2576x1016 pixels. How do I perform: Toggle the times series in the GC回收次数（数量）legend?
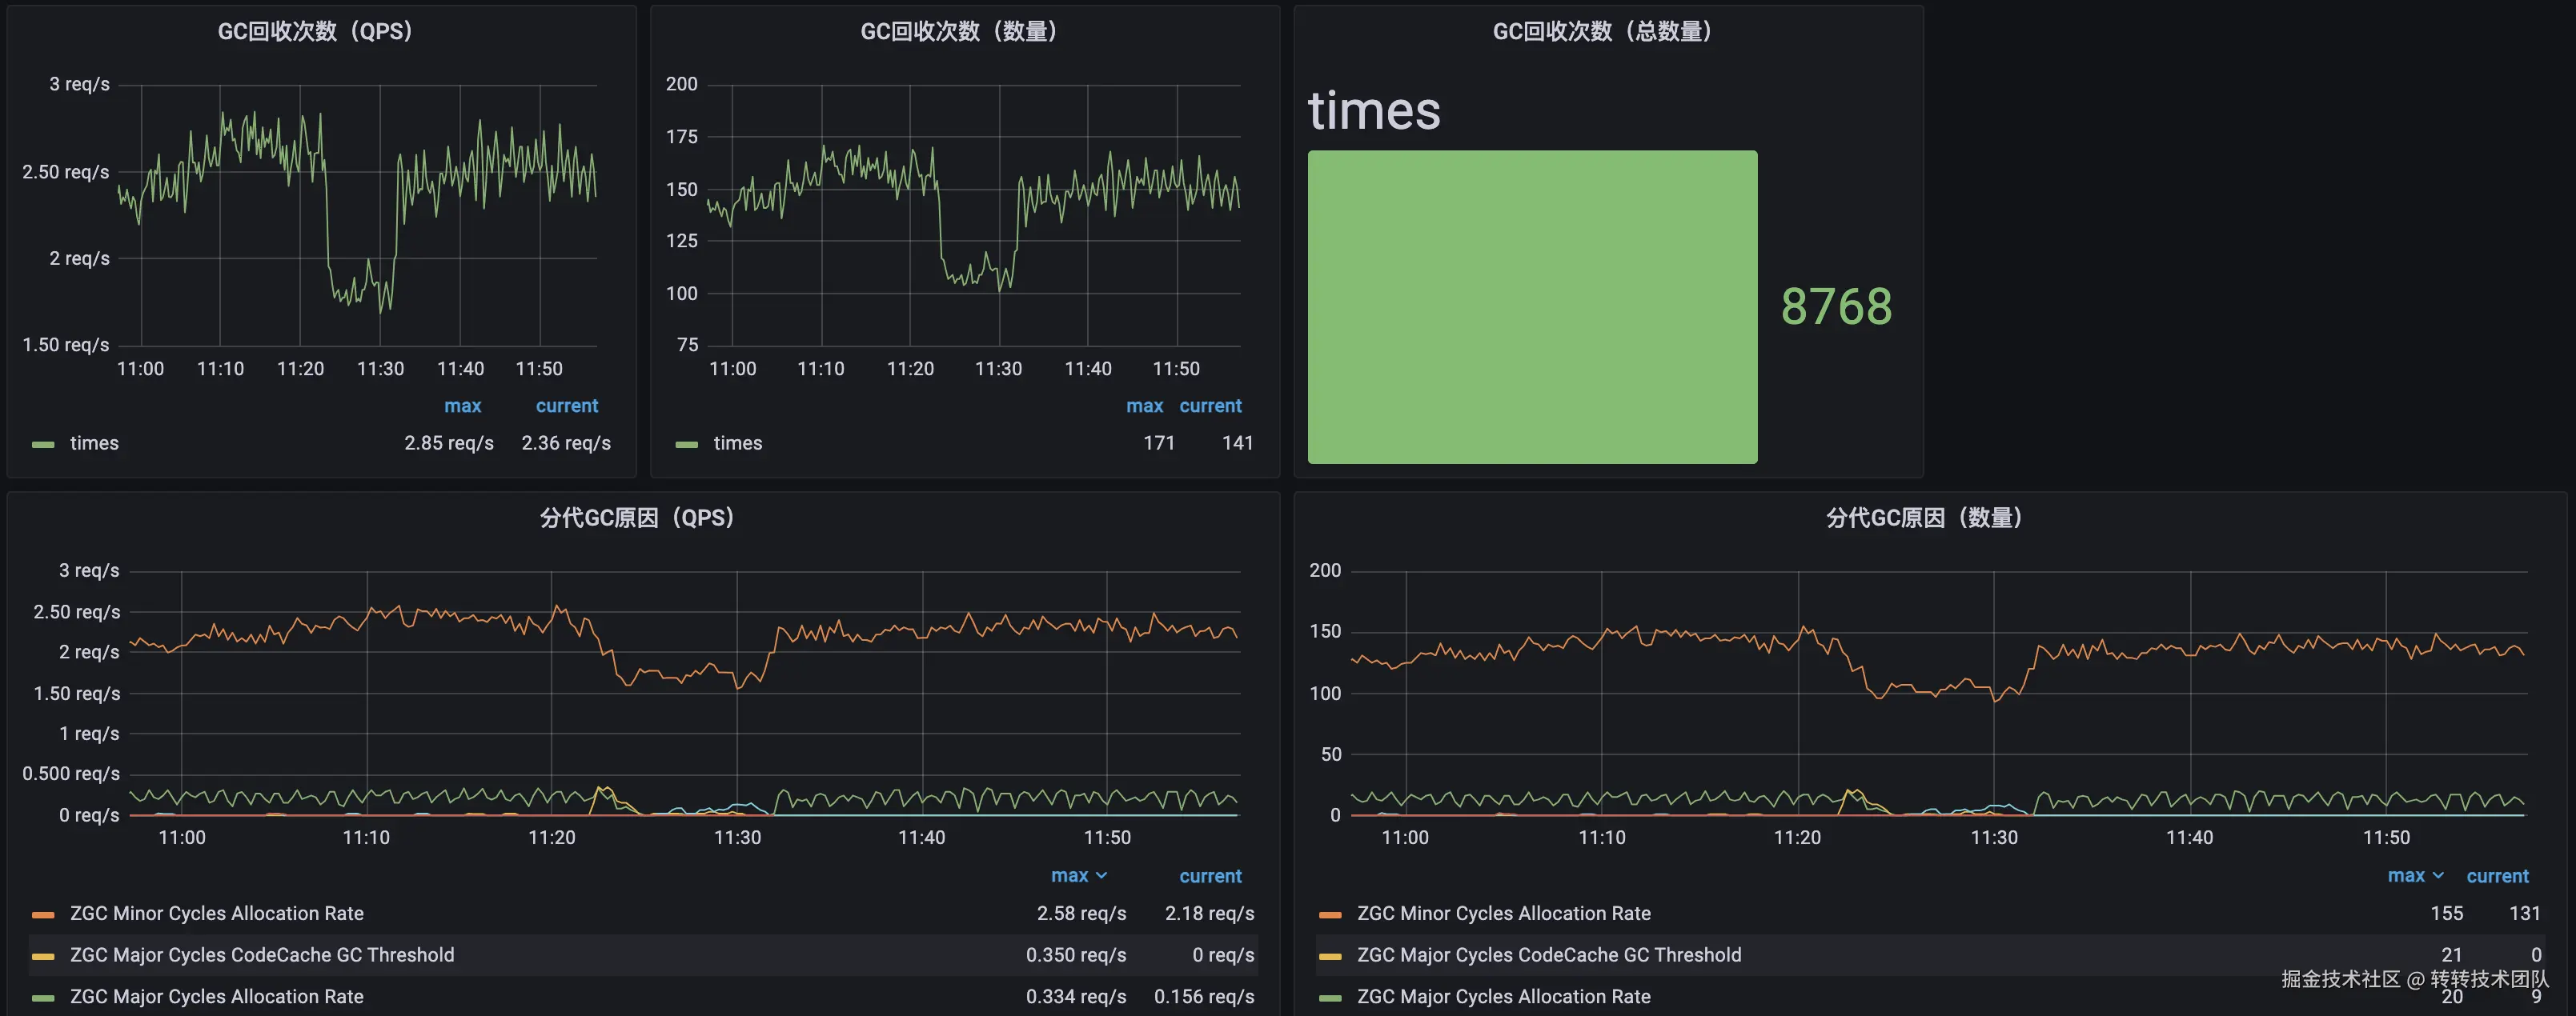click(x=737, y=442)
